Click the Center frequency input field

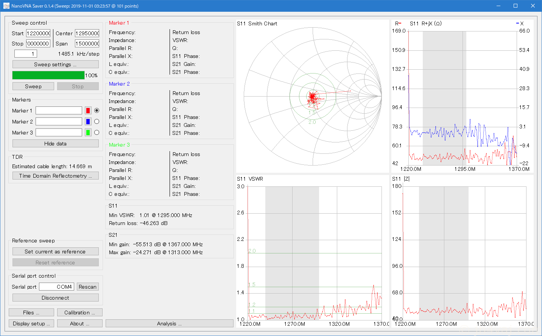pyautogui.click(x=87, y=33)
